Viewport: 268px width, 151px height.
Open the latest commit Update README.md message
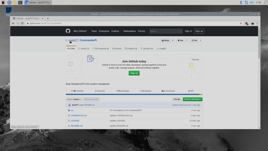point(87,105)
